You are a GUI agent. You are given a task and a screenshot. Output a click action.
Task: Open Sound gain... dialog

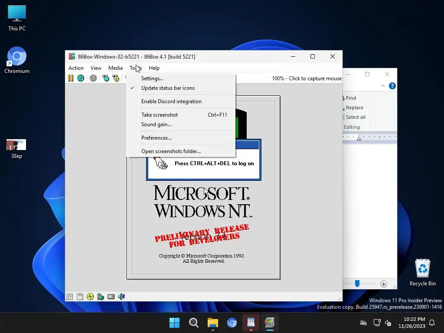tap(181, 124)
